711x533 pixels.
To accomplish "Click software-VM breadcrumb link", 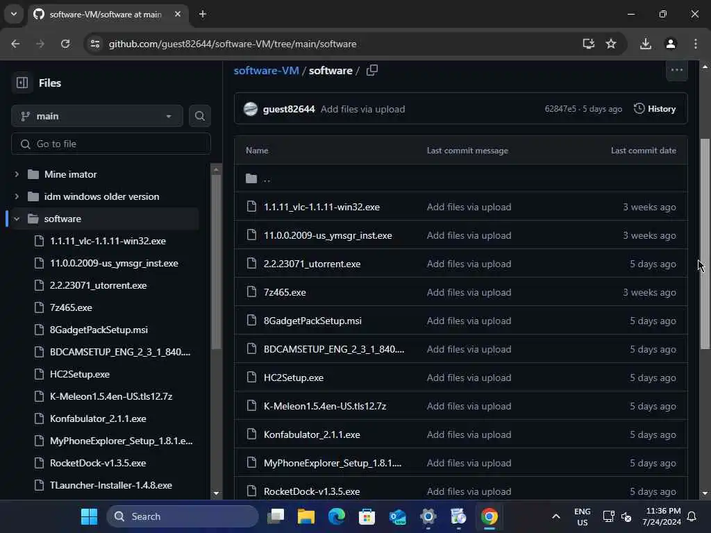I will pyautogui.click(x=266, y=70).
